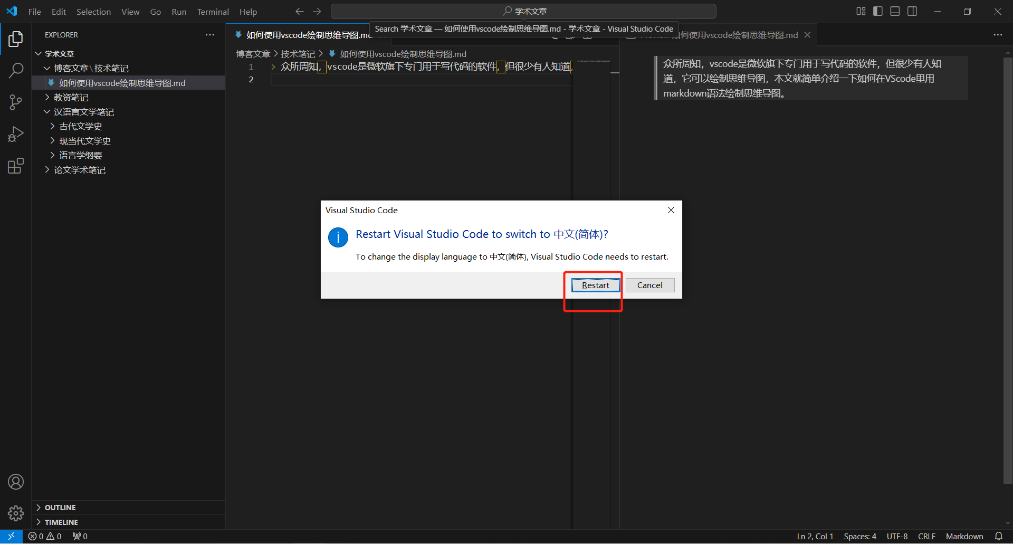
Task: Toggle bottom panel visibility
Action: point(895,11)
